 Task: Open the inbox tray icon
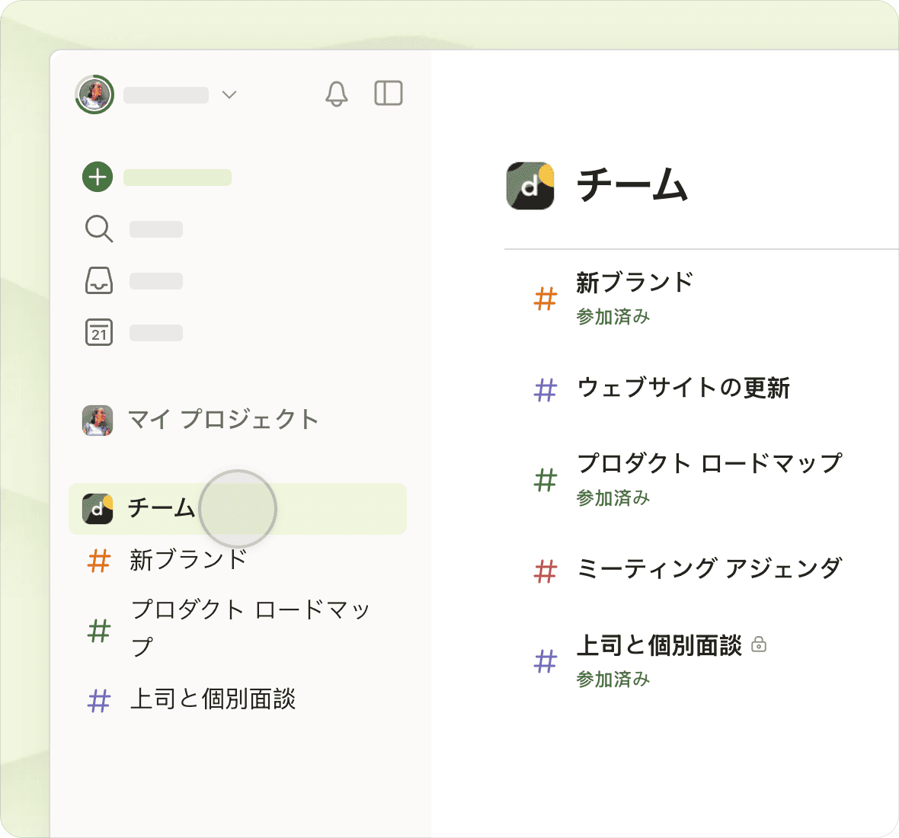click(98, 280)
